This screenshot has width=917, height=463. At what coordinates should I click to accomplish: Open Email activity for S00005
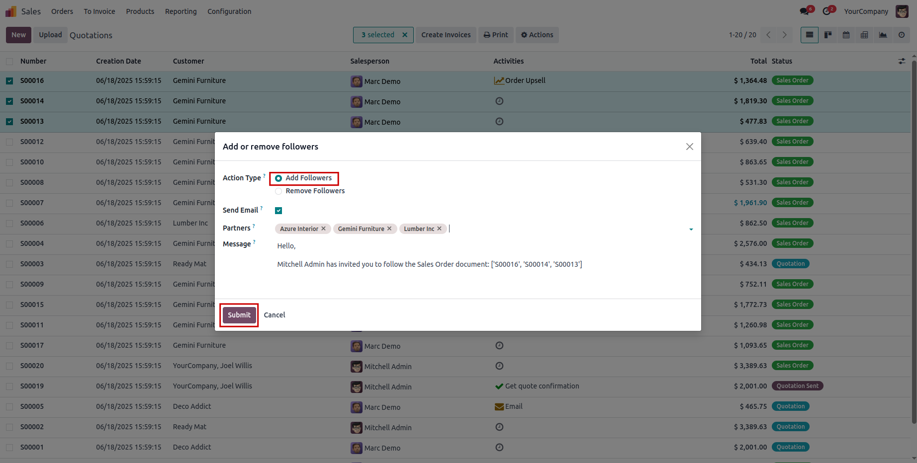pos(509,406)
